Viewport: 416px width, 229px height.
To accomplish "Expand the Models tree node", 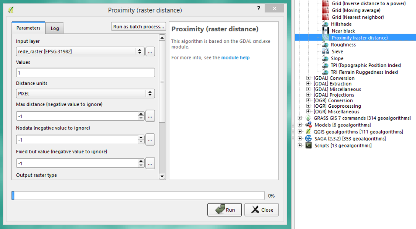I will click(300, 125).
